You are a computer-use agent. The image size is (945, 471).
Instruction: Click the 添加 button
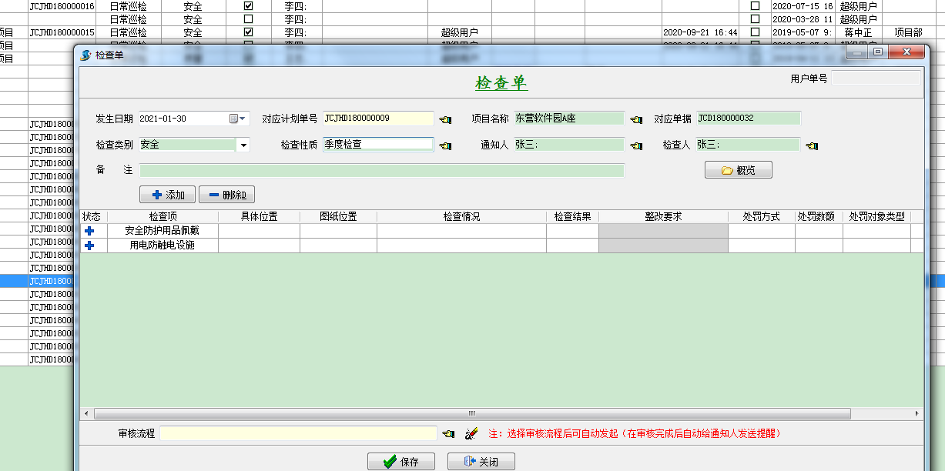[x=167, y=195]
